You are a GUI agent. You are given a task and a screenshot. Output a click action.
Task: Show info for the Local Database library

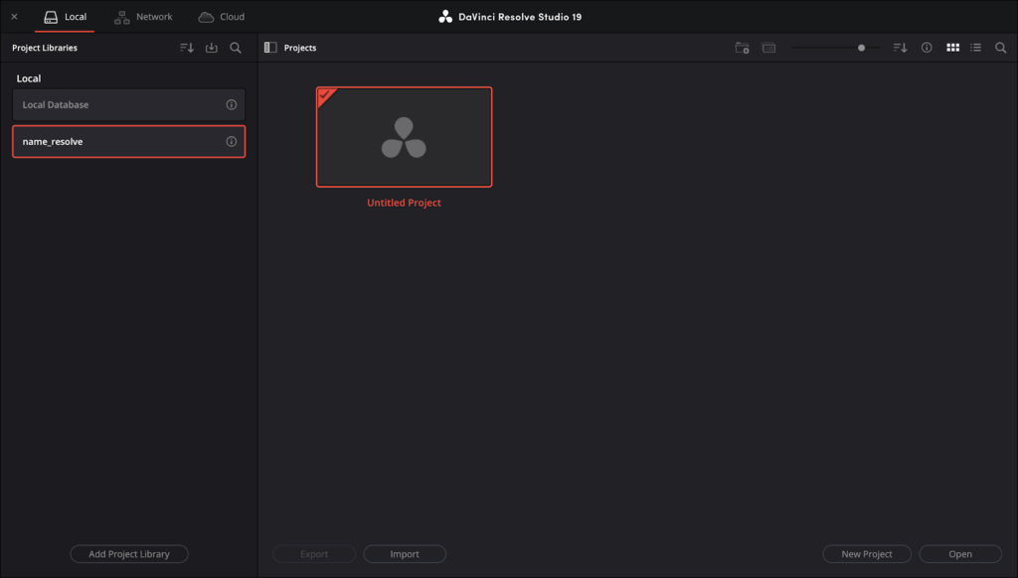click(232, 105)
